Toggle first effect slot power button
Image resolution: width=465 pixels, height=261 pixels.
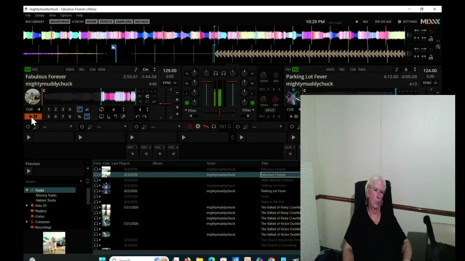28,127
